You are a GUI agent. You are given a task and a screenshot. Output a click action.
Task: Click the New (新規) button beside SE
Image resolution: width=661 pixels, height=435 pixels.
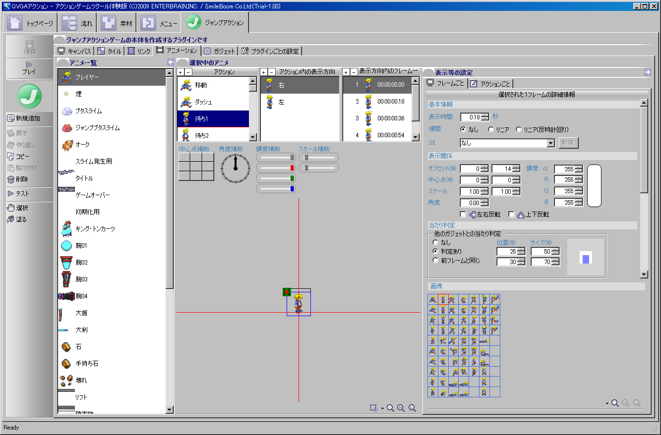568,143
